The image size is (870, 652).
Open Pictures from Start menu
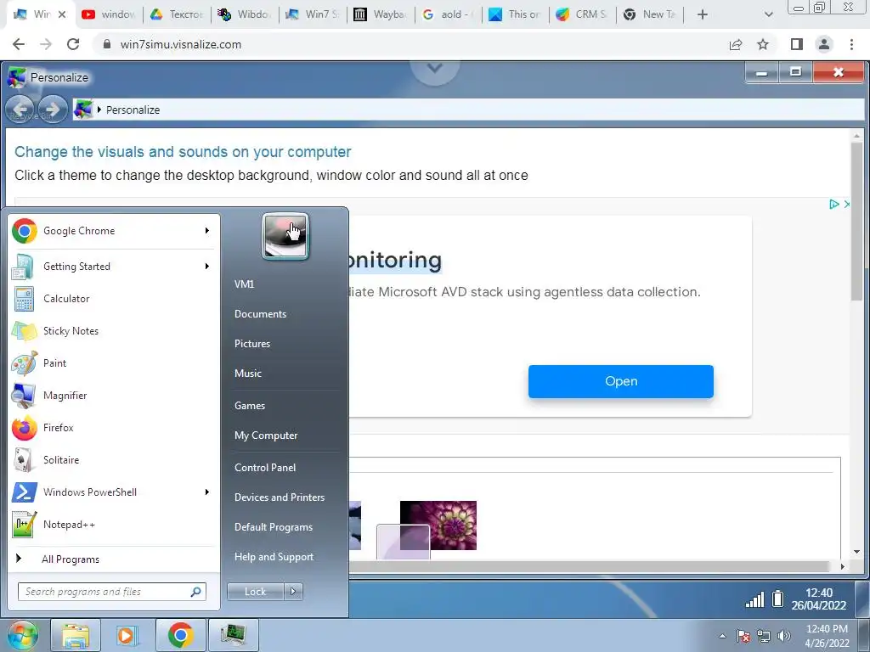click(x=252, y=344)
